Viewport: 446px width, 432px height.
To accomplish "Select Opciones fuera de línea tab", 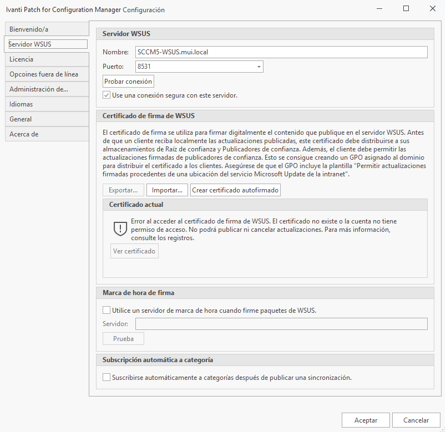I will pyautogui.click(x=47, y=74).
